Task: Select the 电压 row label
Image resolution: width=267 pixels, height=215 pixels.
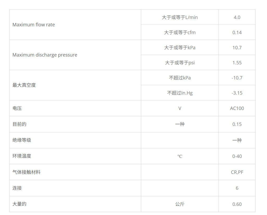Action: tap(17, 108)
